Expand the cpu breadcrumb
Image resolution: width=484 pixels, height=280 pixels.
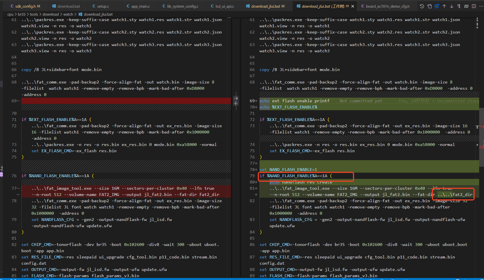(10, 14)
